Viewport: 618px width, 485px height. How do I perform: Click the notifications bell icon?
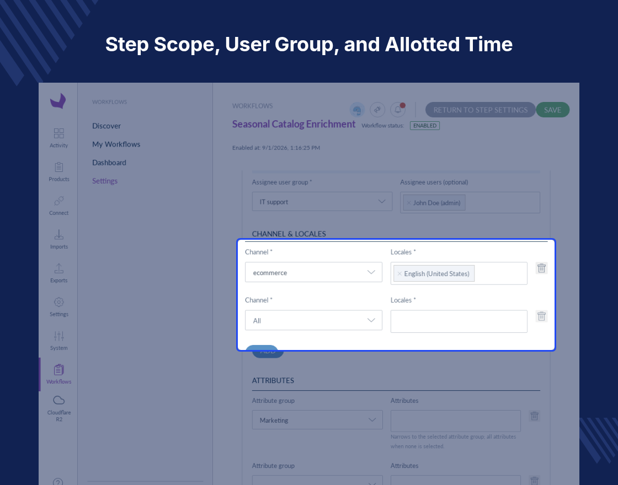[x=398, y=110]
